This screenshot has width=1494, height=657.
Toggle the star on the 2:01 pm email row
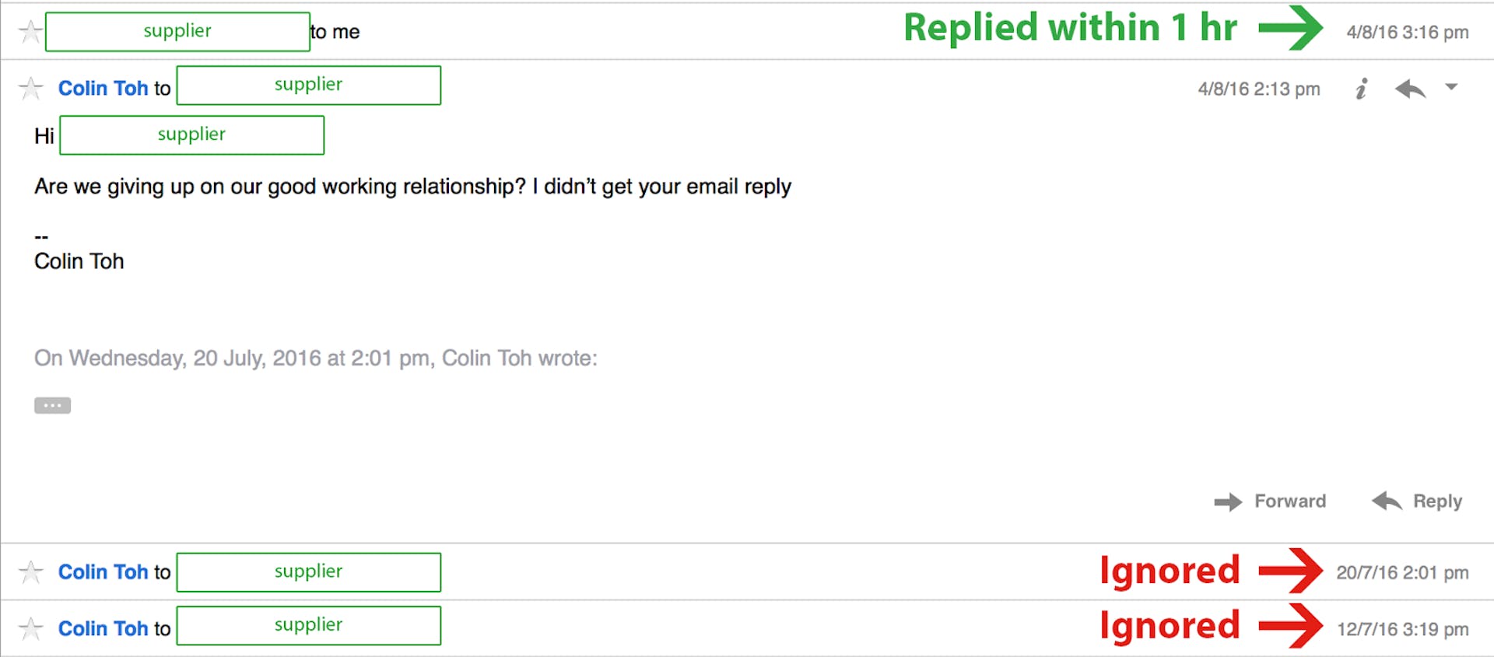click(x=30, y=571)
